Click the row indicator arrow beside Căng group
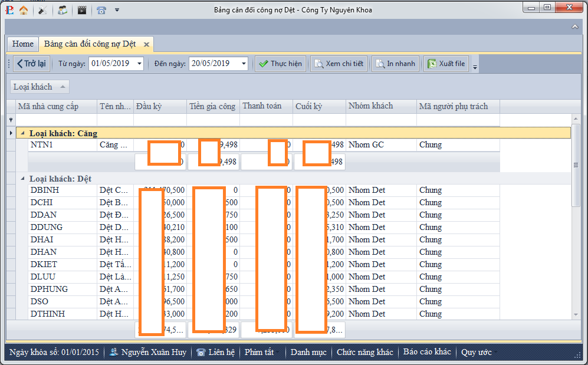This screenshot has width=588, height=365. point(11,133)
